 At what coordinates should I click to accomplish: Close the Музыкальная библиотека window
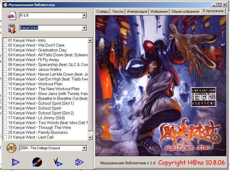click(225, 5)
